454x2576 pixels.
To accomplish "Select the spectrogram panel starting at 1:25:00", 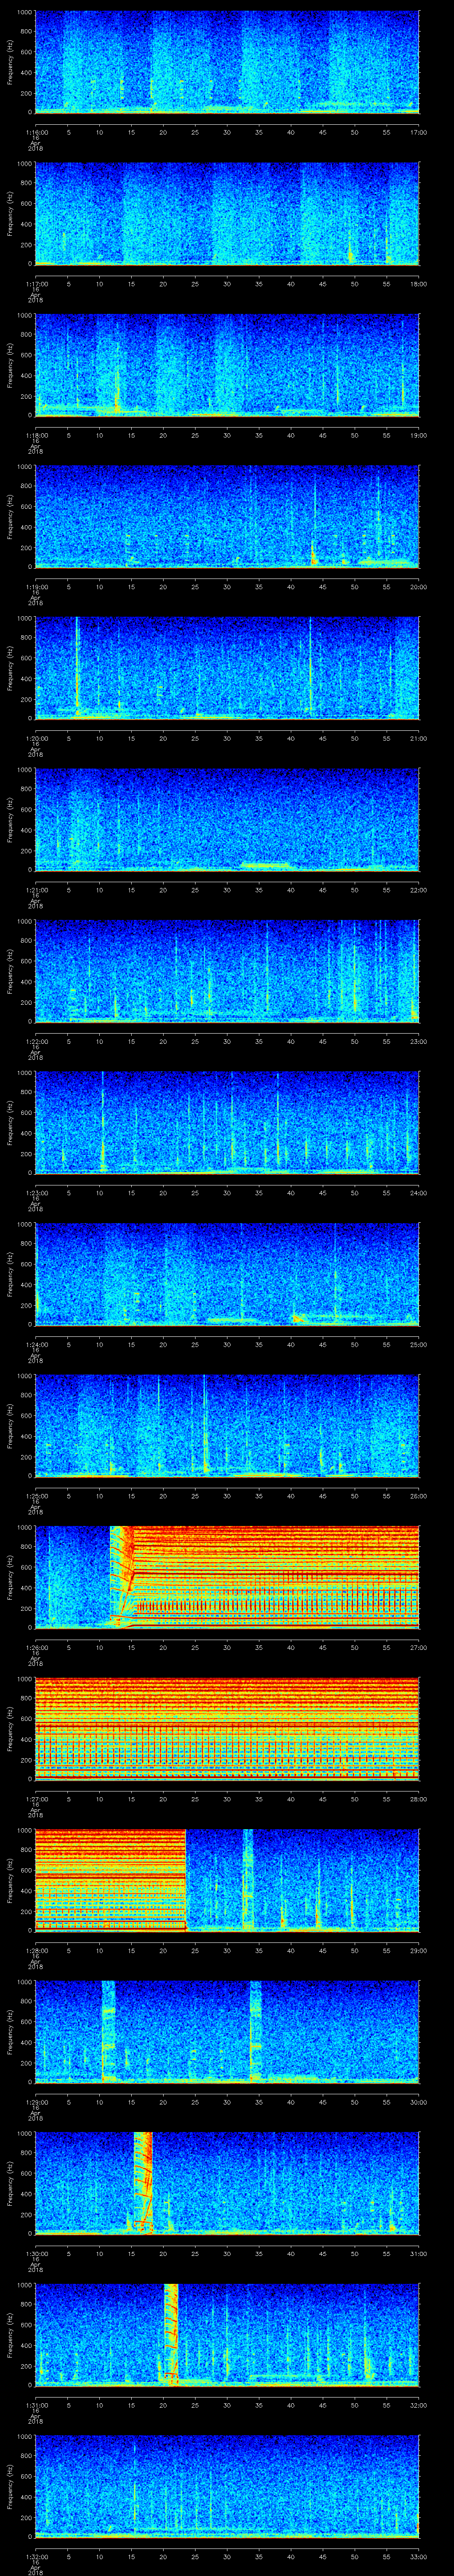I will [x=227, y=1425].
